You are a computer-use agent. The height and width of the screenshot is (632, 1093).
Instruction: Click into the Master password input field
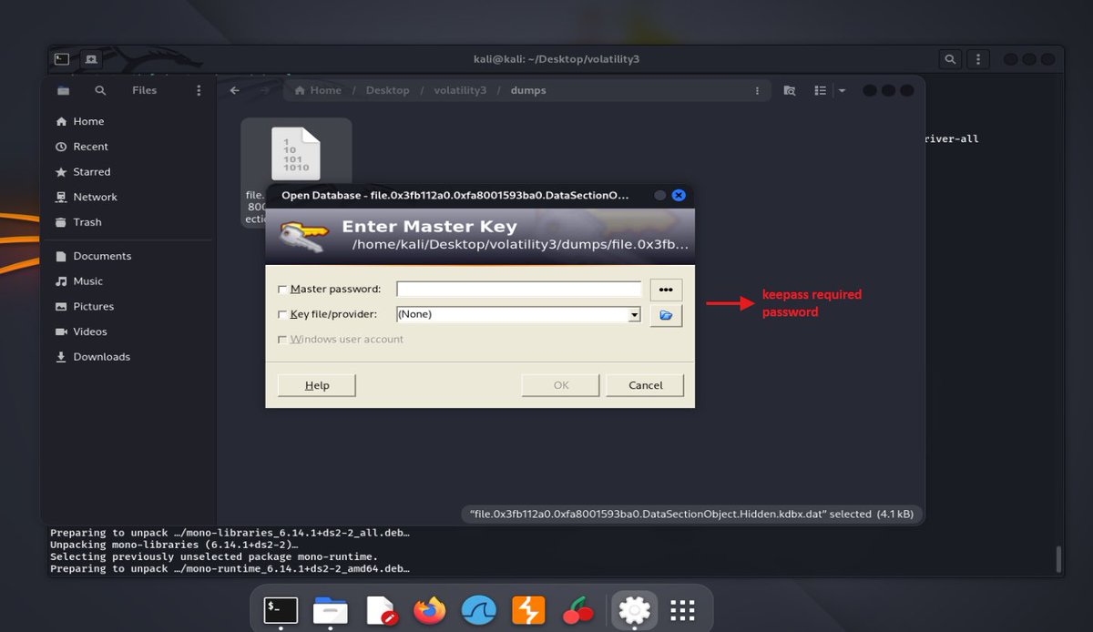point(519,289)
